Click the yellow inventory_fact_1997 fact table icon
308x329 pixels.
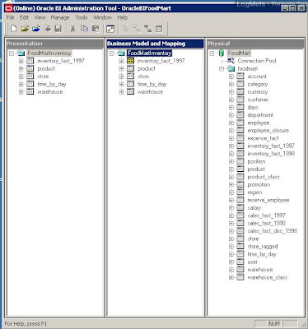[x=130, y=61]
